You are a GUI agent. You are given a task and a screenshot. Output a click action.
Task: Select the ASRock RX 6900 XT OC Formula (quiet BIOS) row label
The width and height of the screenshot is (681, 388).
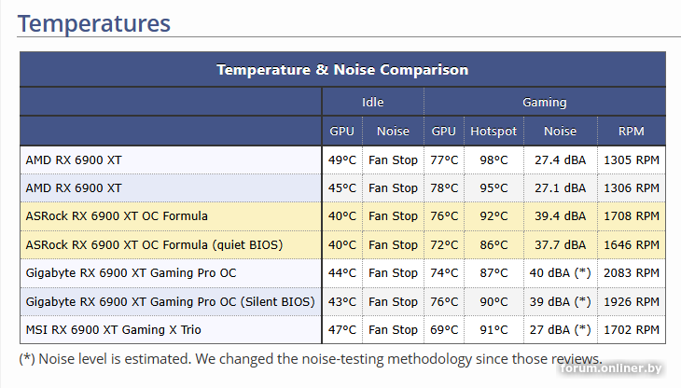pyautogui.click(x=154, y=244)
